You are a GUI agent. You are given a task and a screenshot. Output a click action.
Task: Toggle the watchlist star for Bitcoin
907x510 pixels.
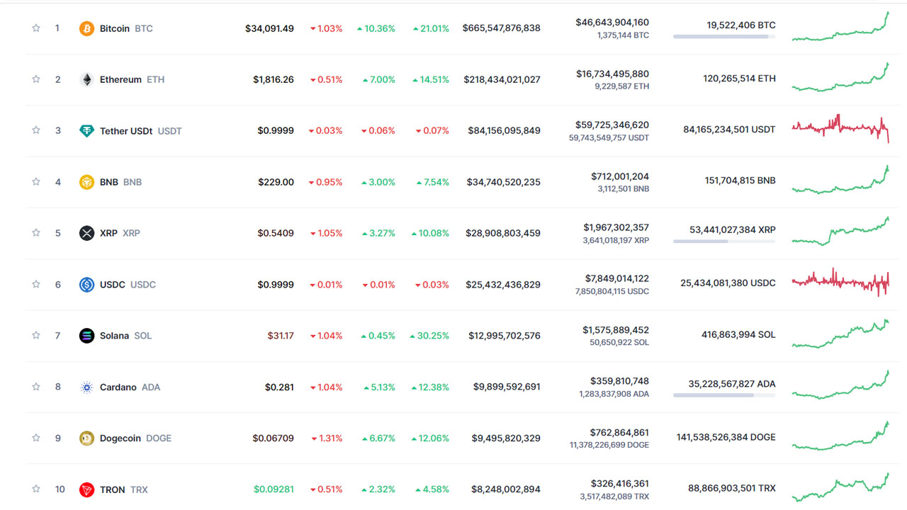coord(36,28)
